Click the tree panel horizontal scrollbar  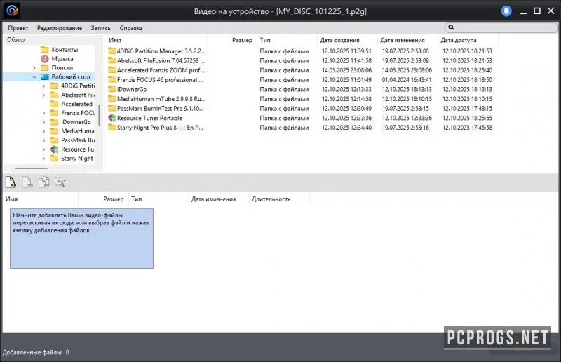tap(31, 168)
